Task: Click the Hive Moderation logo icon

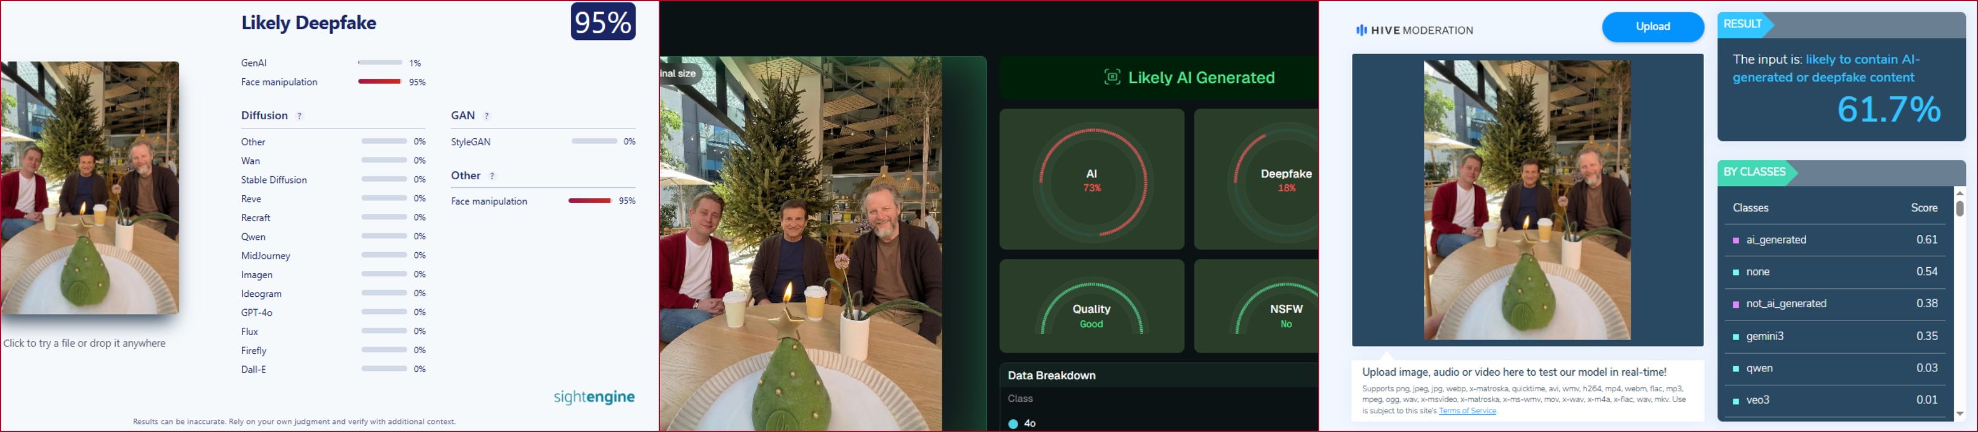Action: pyautogui.click(x=1362, y=30)
